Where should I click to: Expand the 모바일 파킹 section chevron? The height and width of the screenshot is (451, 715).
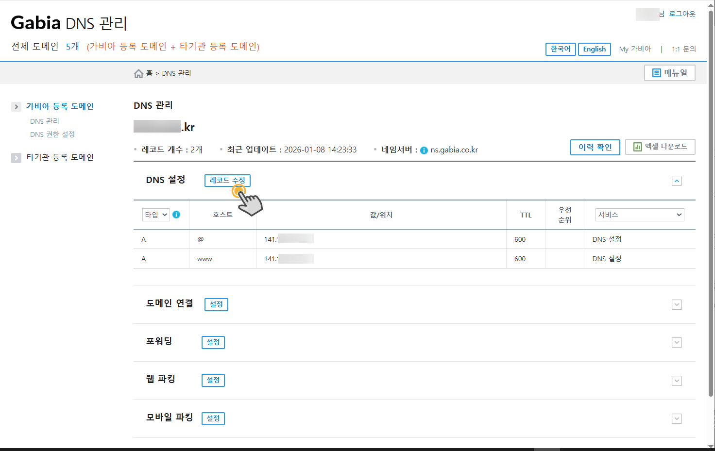click(677, 418)
